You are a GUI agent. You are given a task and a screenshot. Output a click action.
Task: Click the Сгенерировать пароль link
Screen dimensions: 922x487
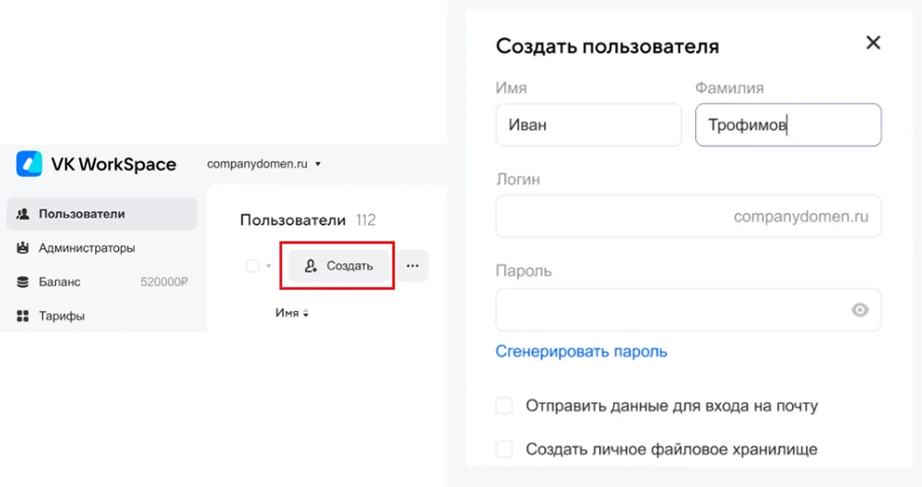[581, 351]
